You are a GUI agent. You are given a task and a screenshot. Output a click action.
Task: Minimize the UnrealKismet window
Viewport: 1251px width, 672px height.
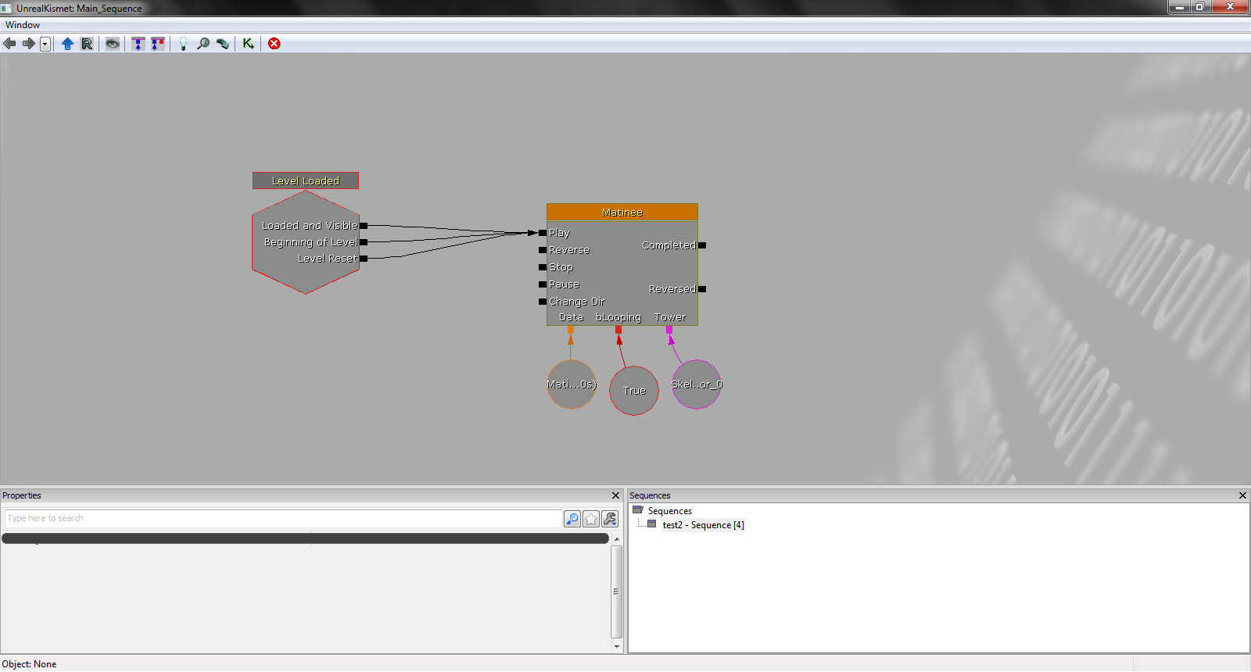pyautogui.click(x=1179, y=7)
